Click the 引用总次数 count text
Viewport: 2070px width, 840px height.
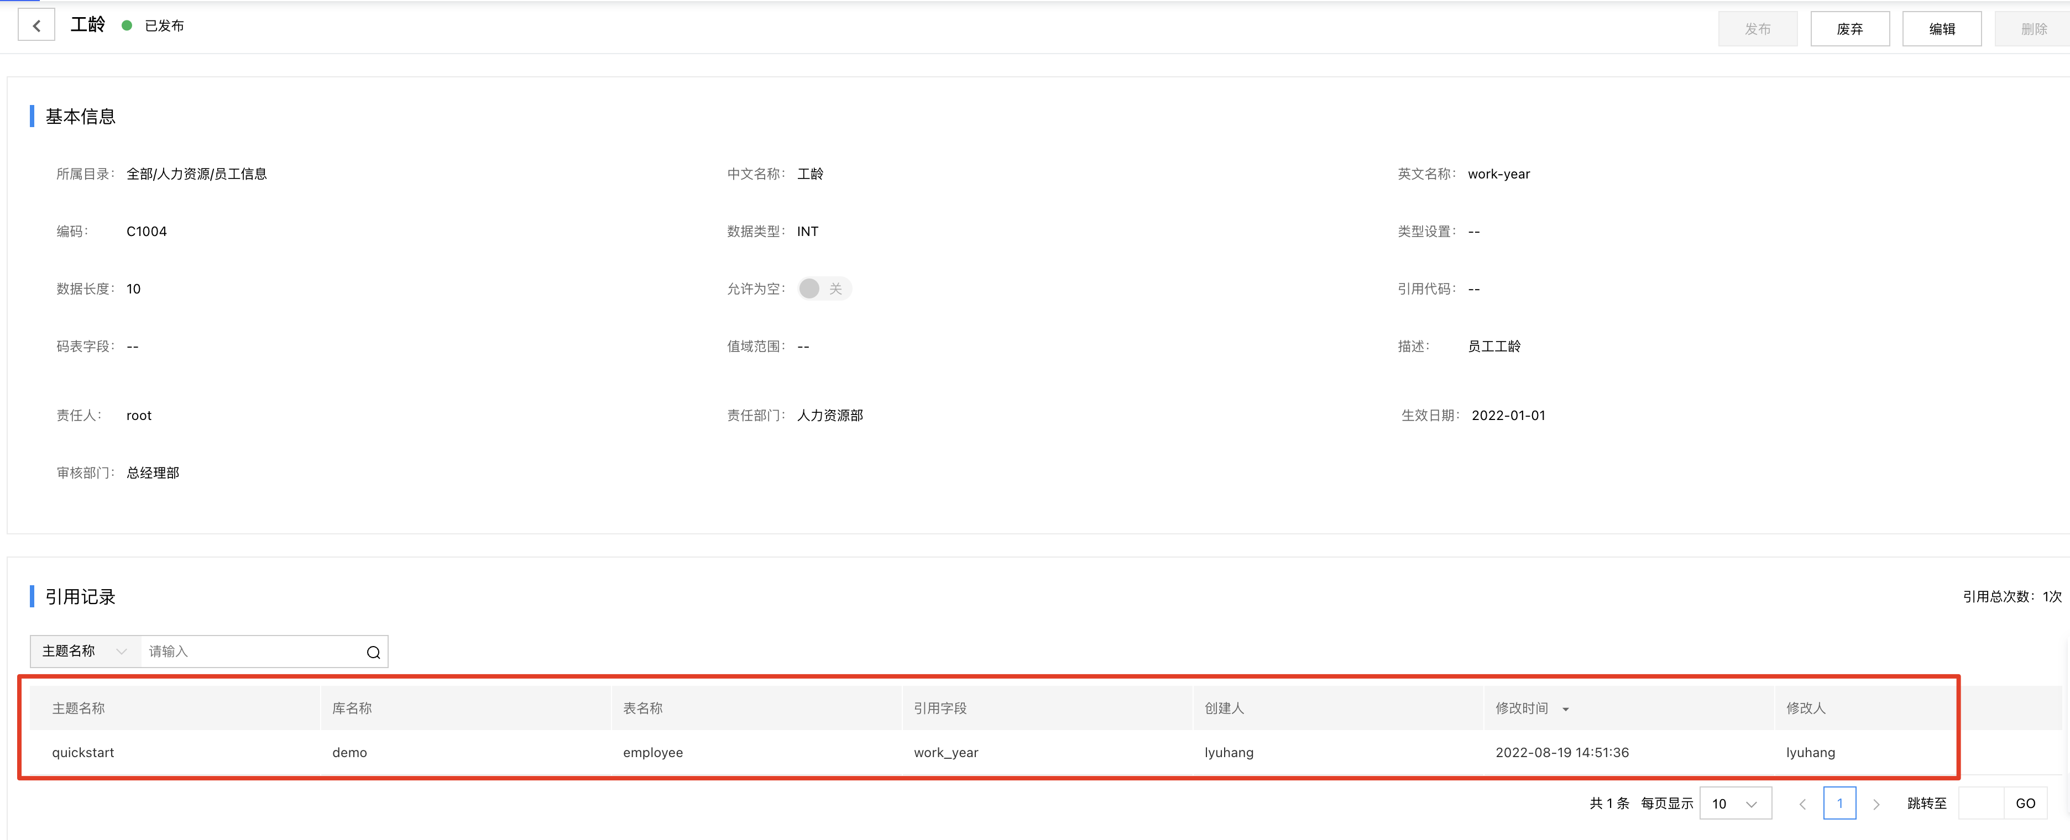click(2012, 596)
